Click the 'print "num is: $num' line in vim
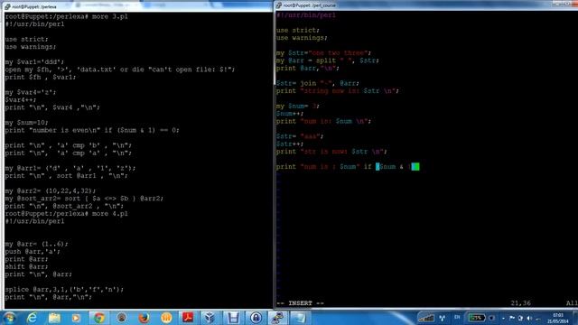578x325 pixels. click(323, 121)
